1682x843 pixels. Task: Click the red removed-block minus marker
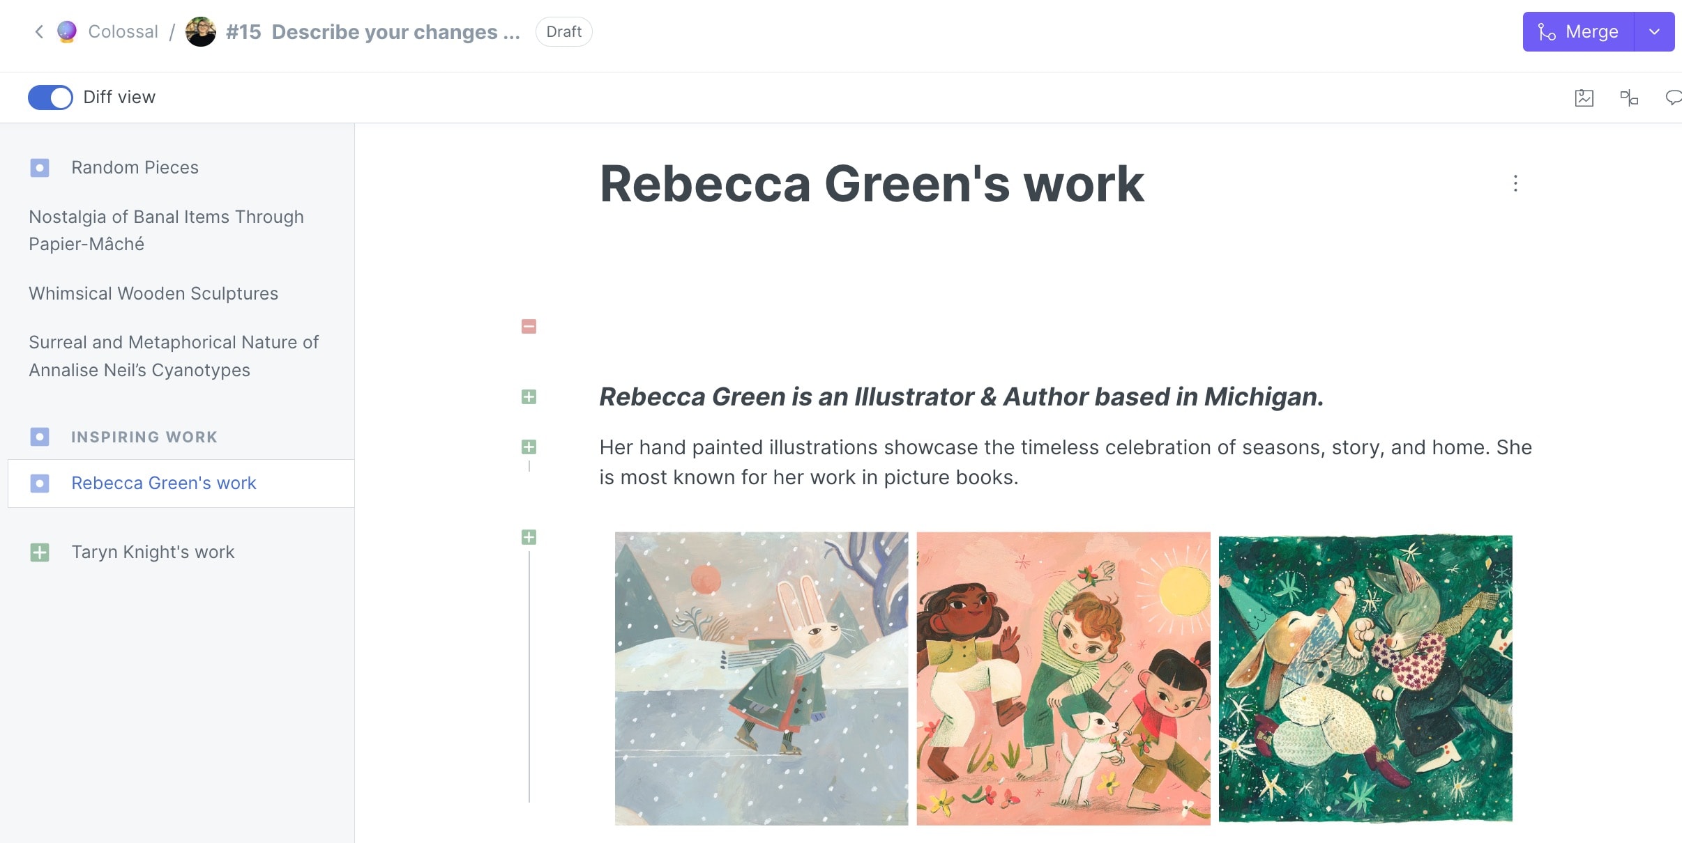click(x=529, y=326)
